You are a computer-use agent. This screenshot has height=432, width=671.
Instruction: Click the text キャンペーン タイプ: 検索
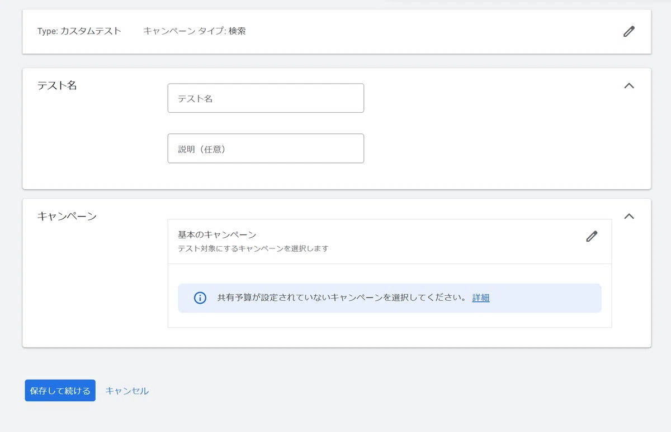click(195, 31)
